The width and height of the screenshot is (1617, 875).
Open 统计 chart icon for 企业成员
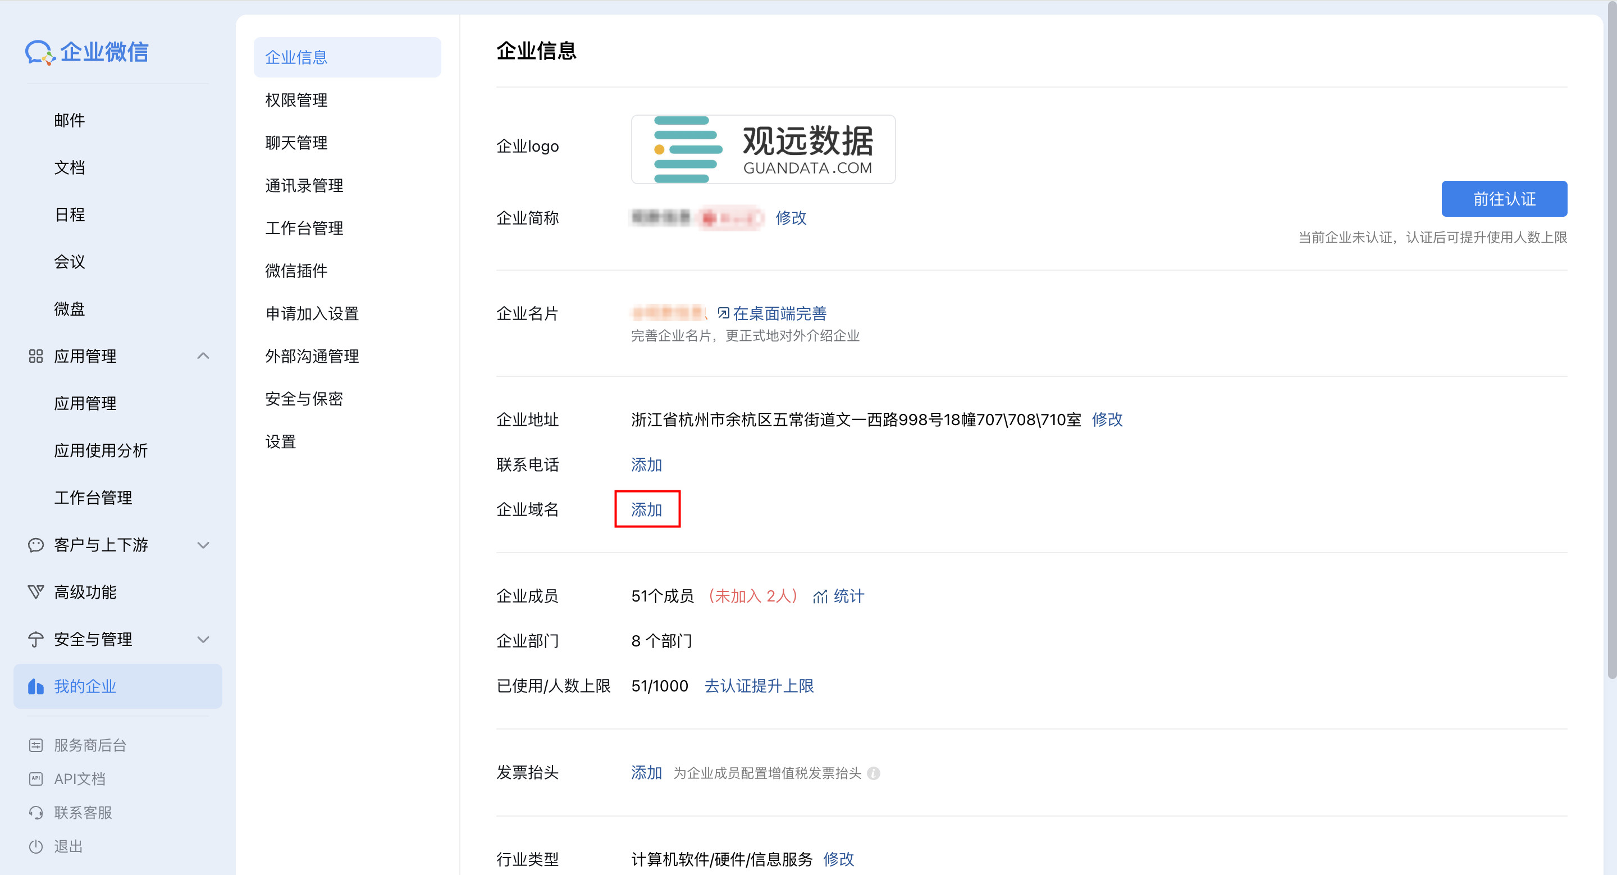(820, 596)
